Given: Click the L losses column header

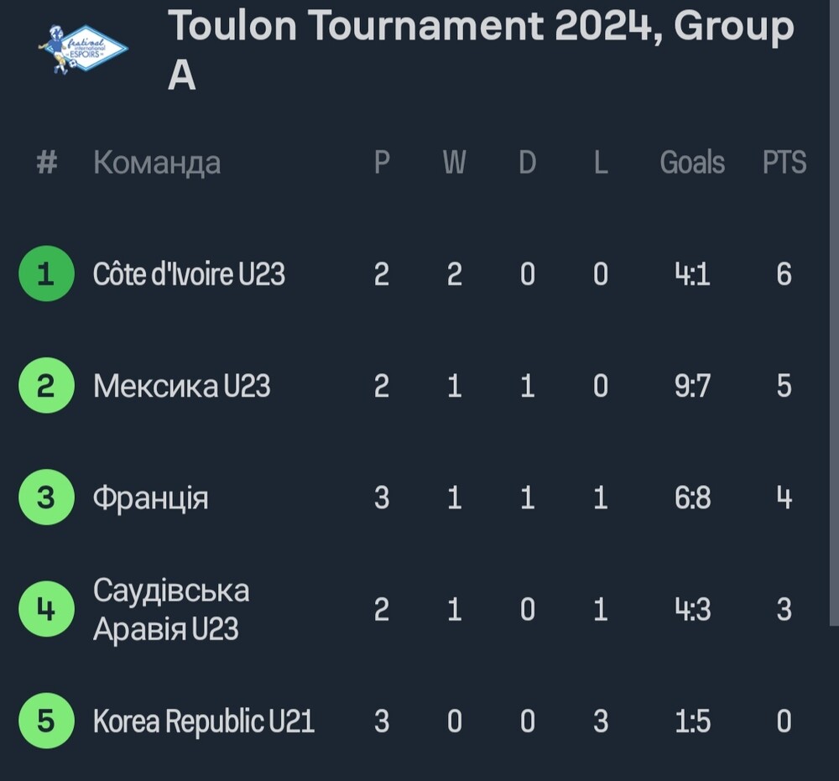Looking at the screenshot, I should 601,162.
